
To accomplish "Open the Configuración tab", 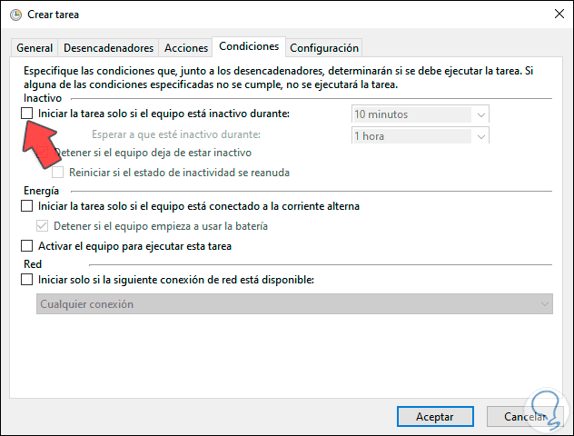I will point(323,48).
